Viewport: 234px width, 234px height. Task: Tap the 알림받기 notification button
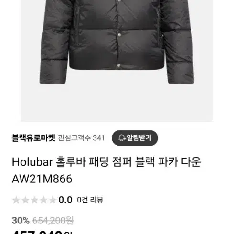(x=135, y=138)
